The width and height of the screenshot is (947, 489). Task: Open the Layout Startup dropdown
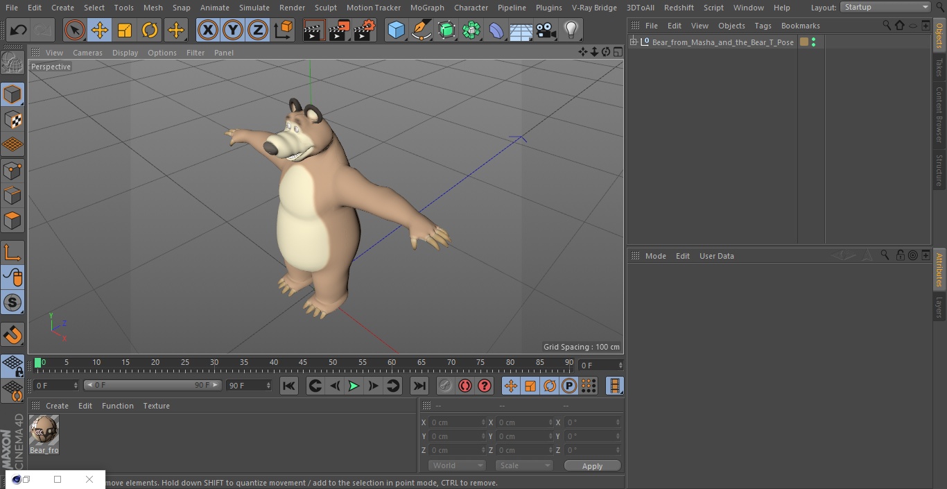[885, 7]
